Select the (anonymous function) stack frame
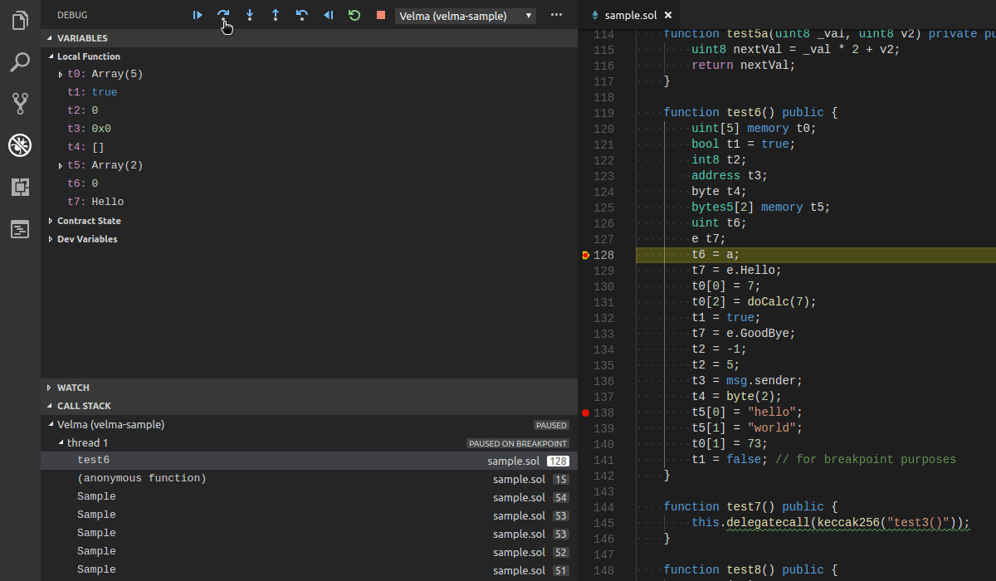The height and width of the screenshot is (581, 996). point(309,479)
